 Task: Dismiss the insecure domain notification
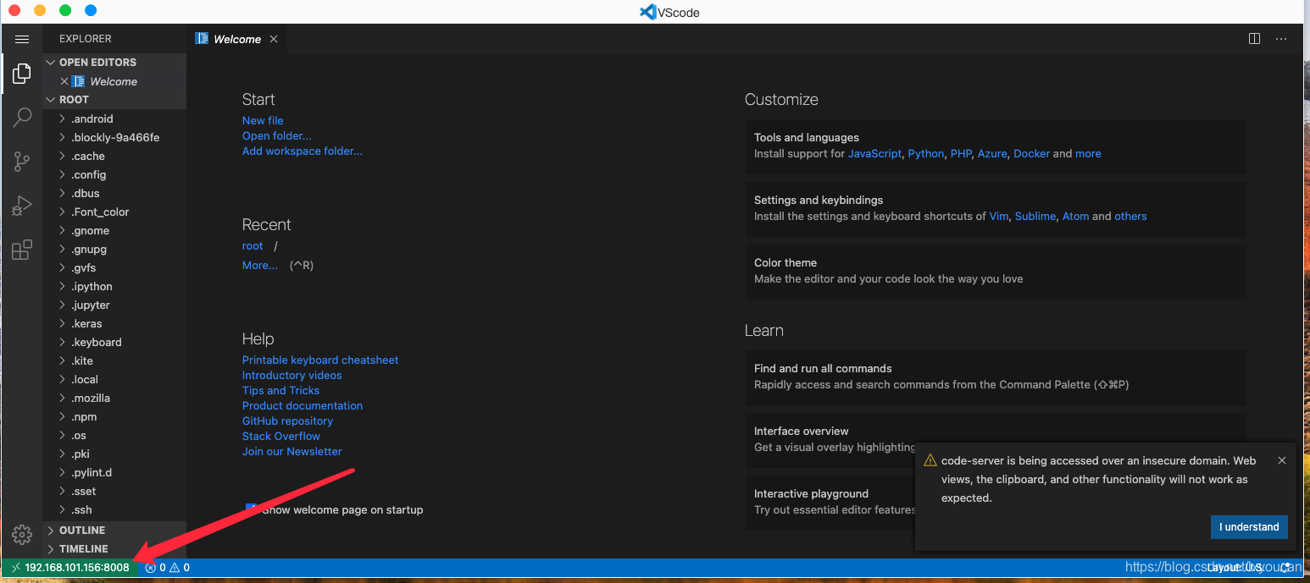click(x=1282, y=460)
